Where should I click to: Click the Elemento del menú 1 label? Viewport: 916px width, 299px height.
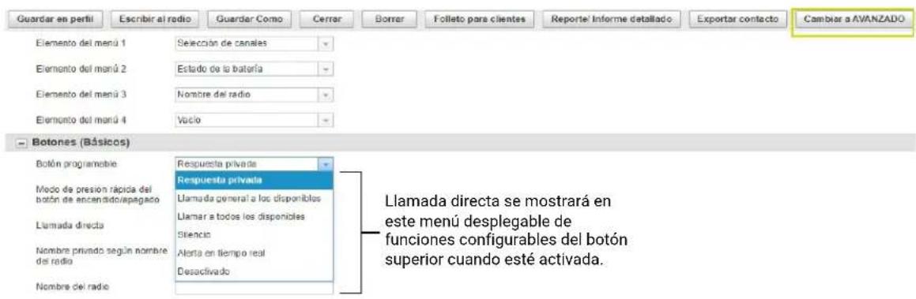(x=81, y=43)
